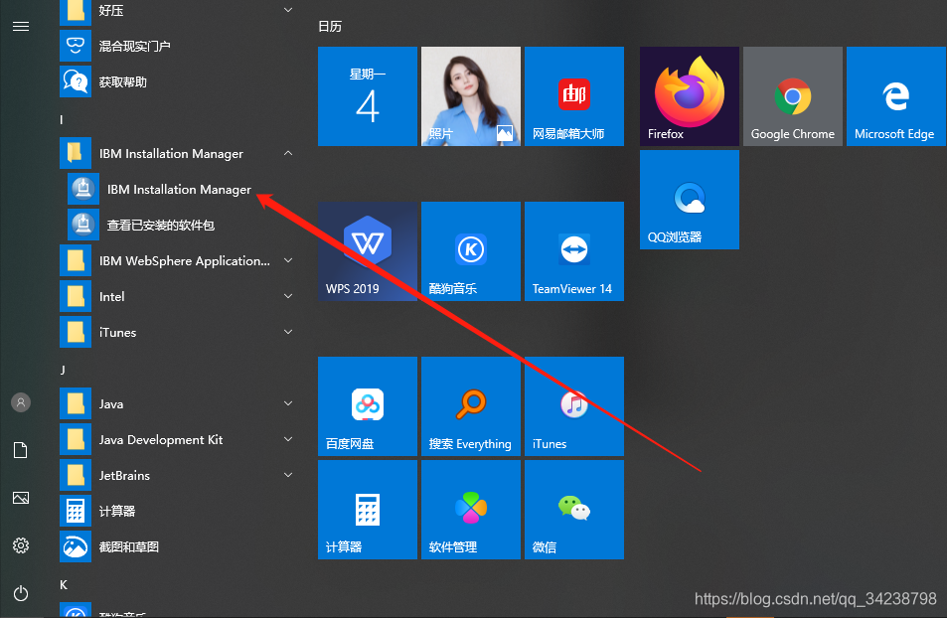Open 查看已安装的软件包 entry
This screenshot has width=947, height=618.
(179, 225)
